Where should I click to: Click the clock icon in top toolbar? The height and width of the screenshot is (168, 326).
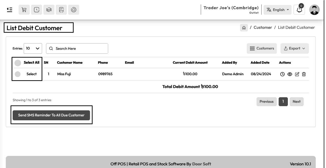(x=36, y=10)
